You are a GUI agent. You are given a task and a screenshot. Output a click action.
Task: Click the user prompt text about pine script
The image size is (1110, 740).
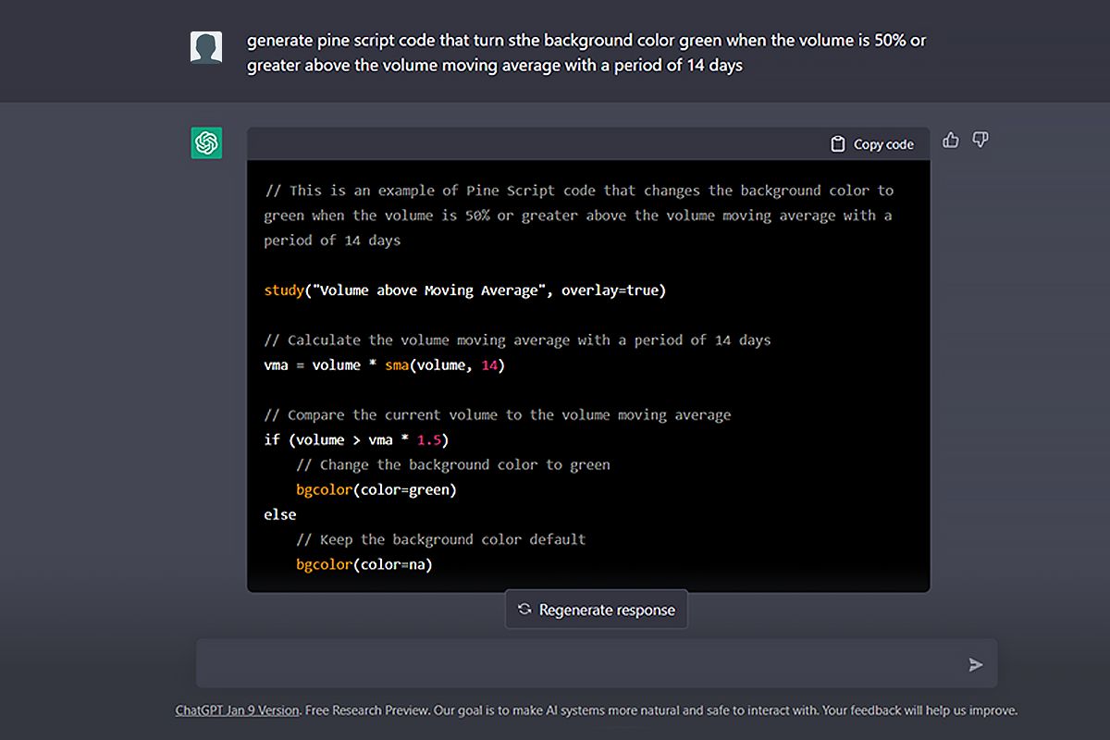click(586, 53)
